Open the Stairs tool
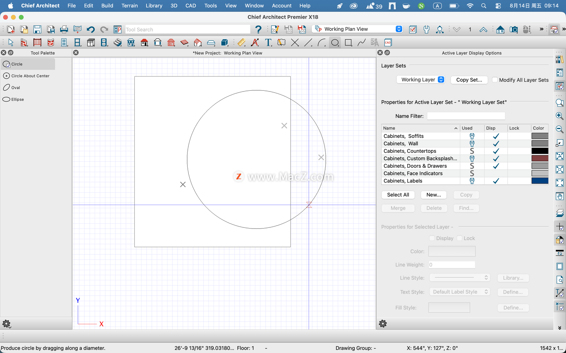566x353 pixels. 117,43
